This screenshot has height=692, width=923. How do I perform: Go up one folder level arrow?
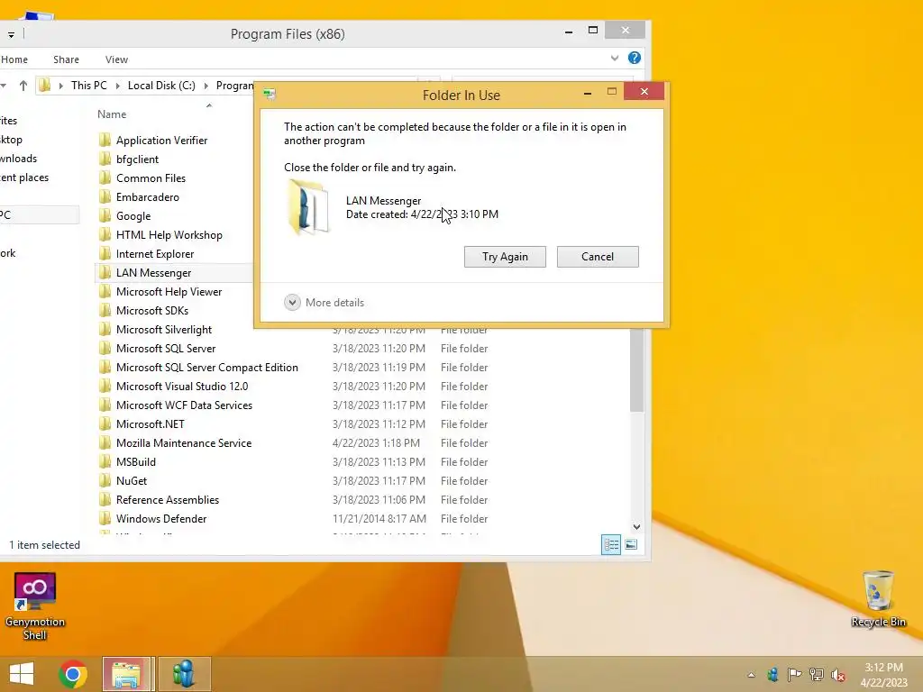23,86
